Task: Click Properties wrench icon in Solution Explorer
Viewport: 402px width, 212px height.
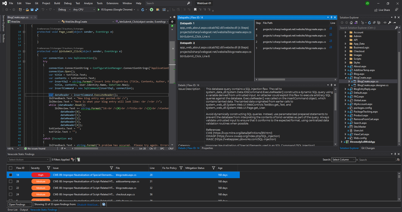Action: (x=390, y=22)
